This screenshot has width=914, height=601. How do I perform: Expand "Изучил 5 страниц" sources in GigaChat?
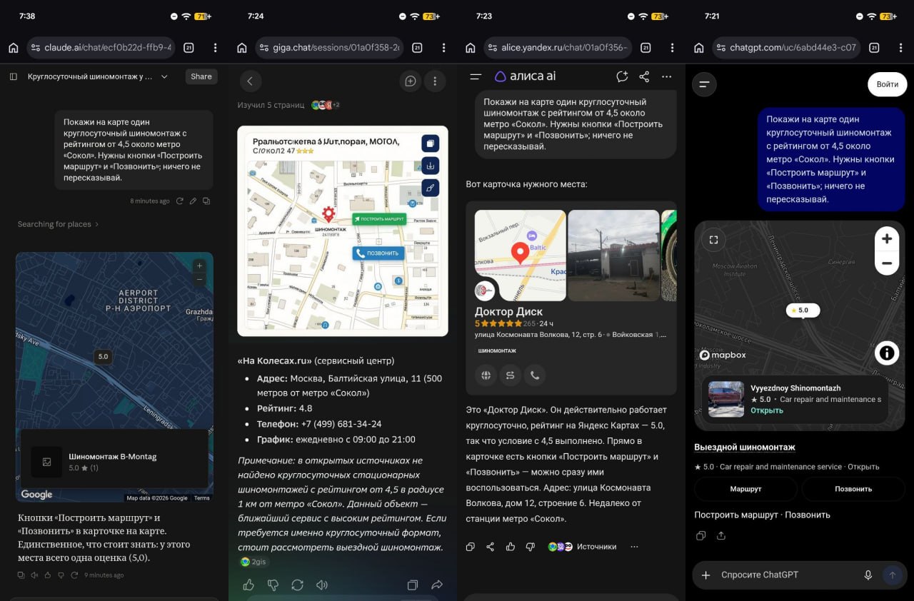288,105
